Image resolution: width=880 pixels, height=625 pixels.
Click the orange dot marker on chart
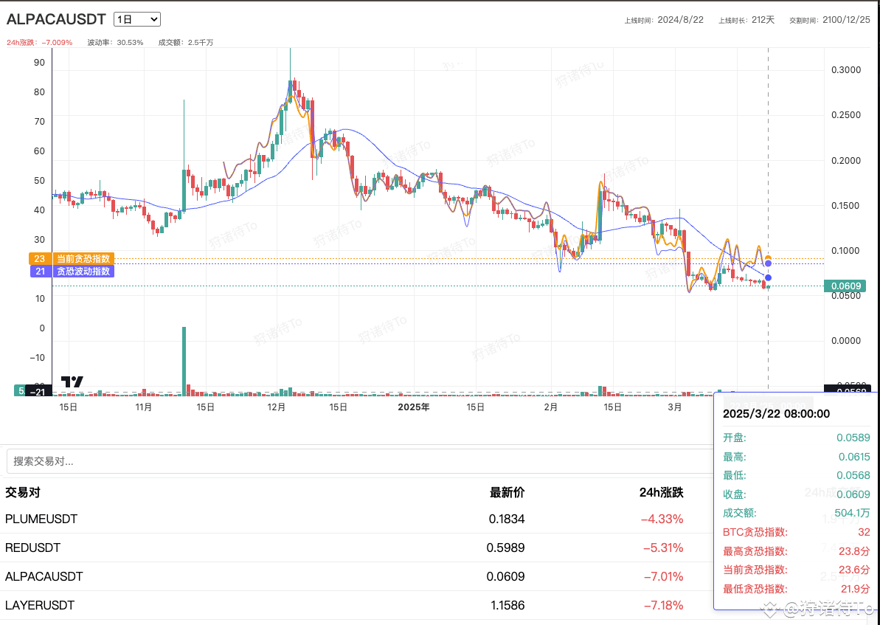(x=768, y=258)
